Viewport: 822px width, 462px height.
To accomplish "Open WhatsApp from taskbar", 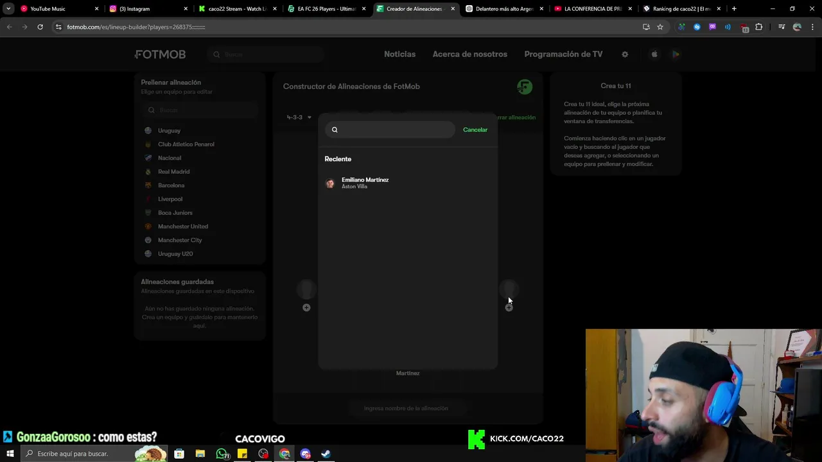I will (x=222, y=454).
